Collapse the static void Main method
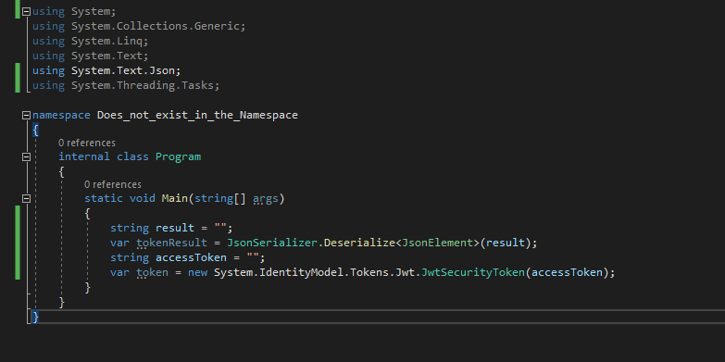This screenshot has width=725, height=362. pyautogui.click(x=26, y=198)
